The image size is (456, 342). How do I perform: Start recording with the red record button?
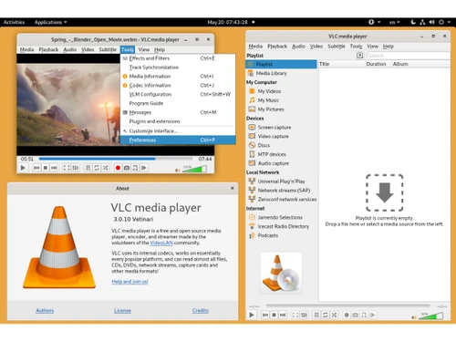tap(118, 168)
